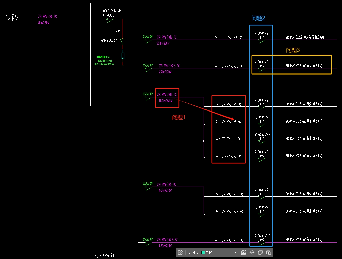The height and width of the screenshot is (259, 342).
Task: Click the '70m/220V' length text
Action: tap(43, 23)
